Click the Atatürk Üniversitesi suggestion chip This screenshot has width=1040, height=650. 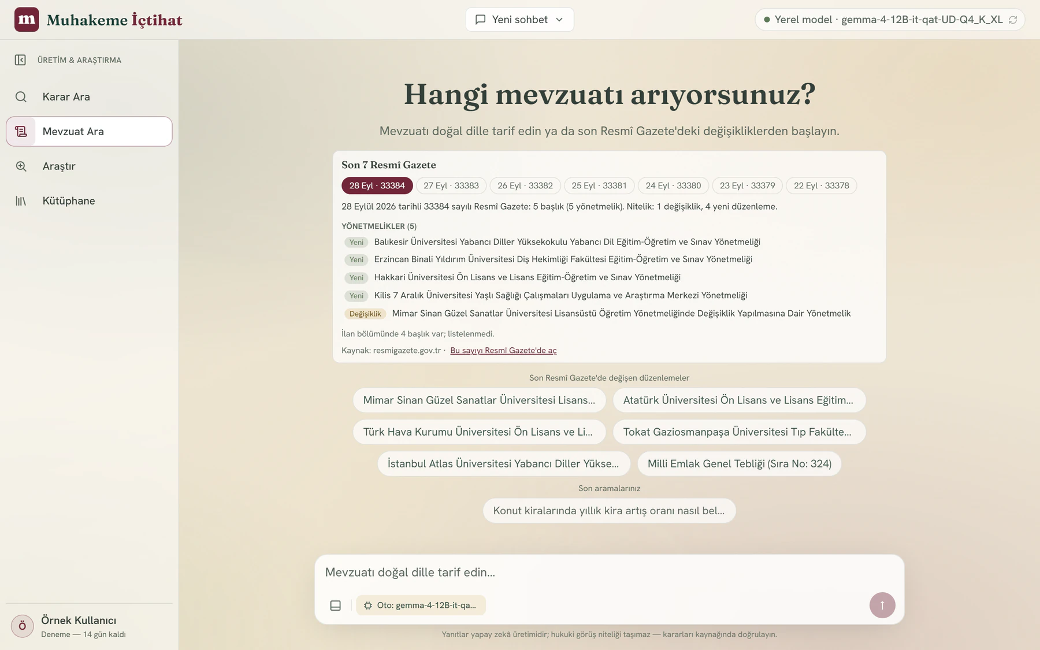(x=739, y=400)
